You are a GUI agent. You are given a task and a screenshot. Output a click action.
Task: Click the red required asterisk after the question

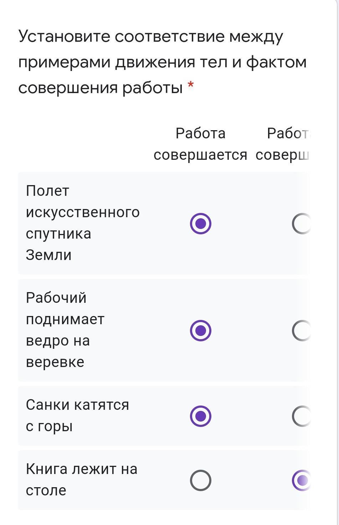[191, 86]
